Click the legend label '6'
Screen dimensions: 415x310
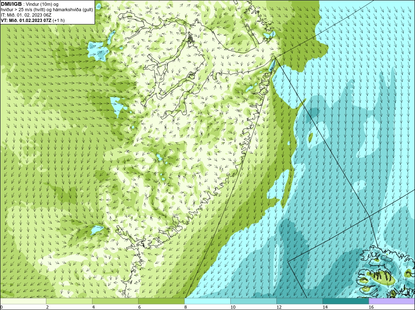click(x=139, y=307)
